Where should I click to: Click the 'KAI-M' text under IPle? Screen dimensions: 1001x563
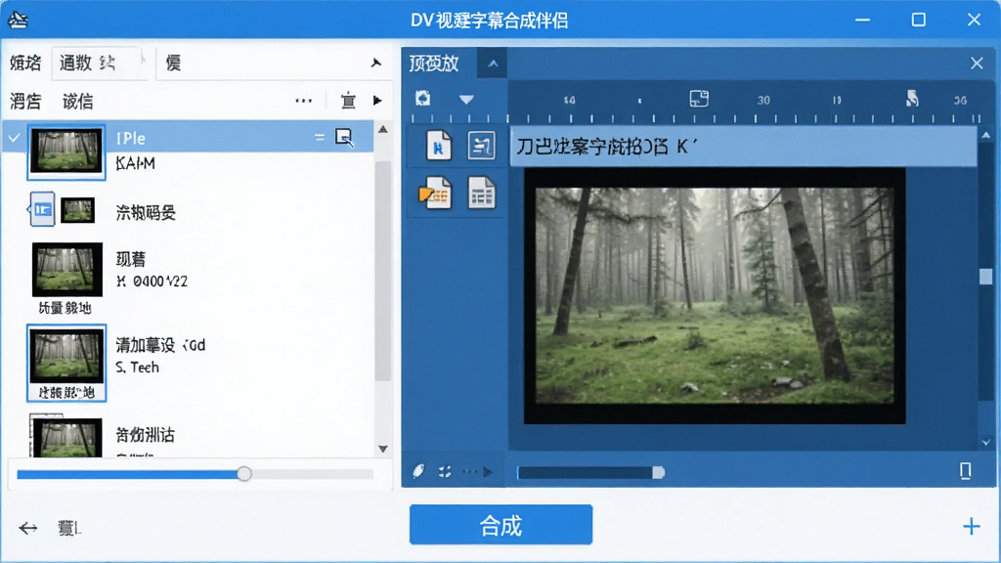point(135,163)
